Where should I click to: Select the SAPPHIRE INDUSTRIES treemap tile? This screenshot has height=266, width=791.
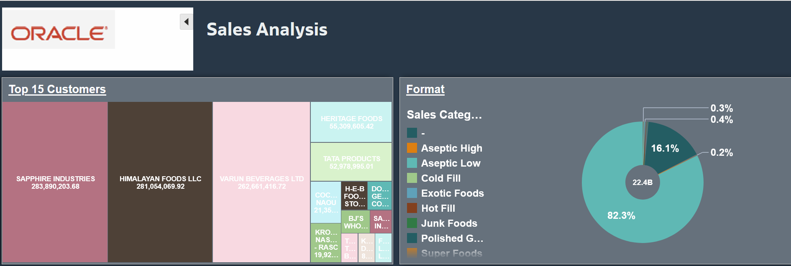(55, 182)
